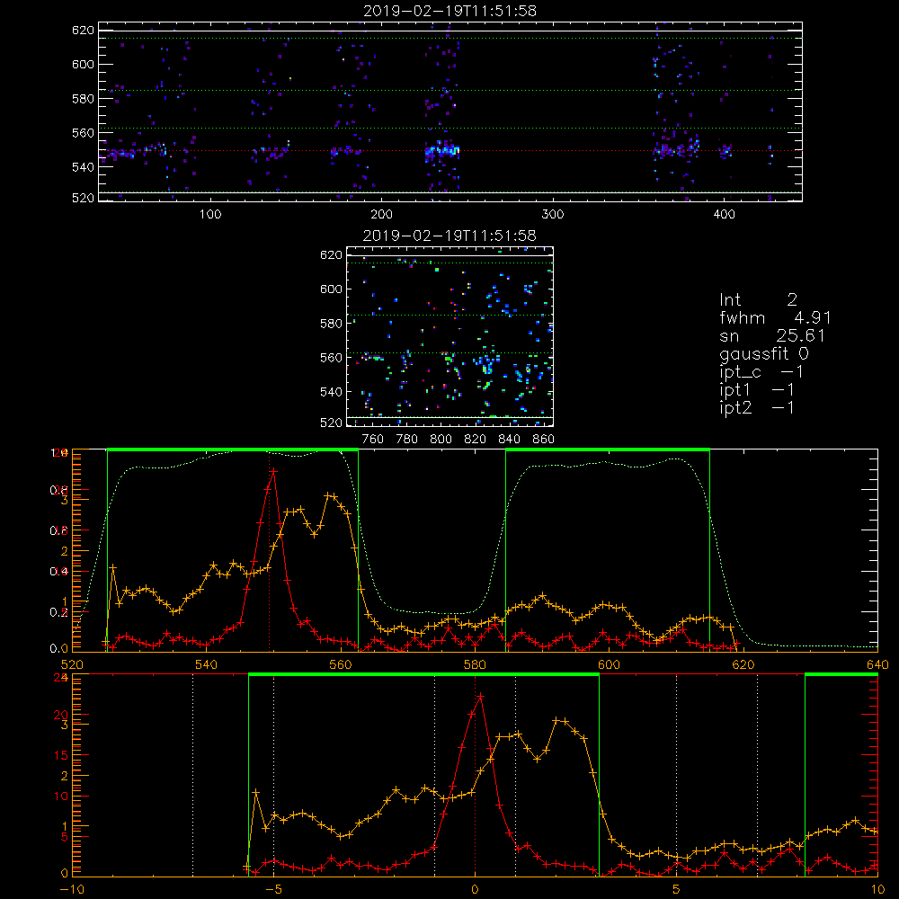Click the second green bar atop the upper profile plot
Viewport: 899px width, 899px height.
pos(608,449)
